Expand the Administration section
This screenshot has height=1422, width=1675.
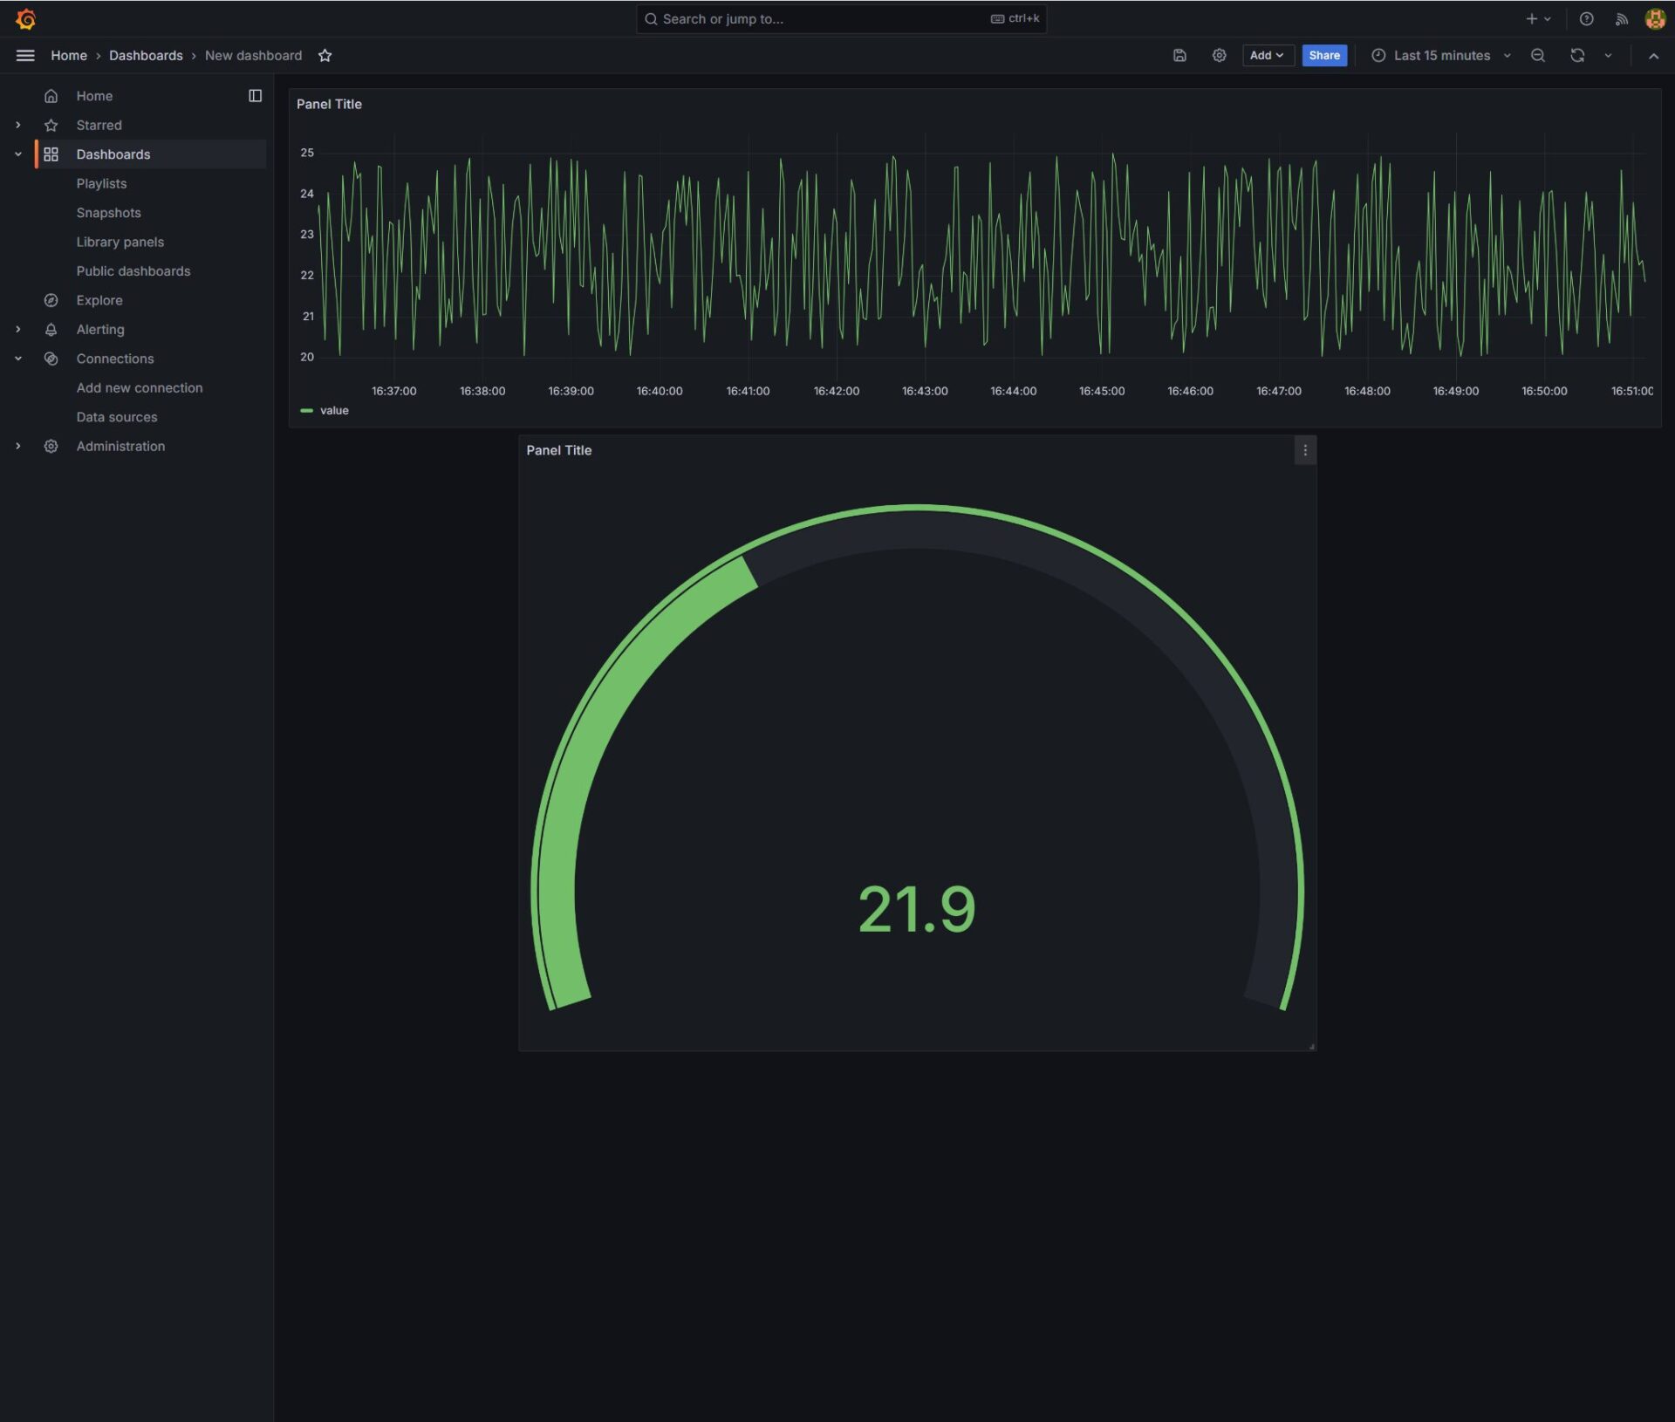point(17,446)
